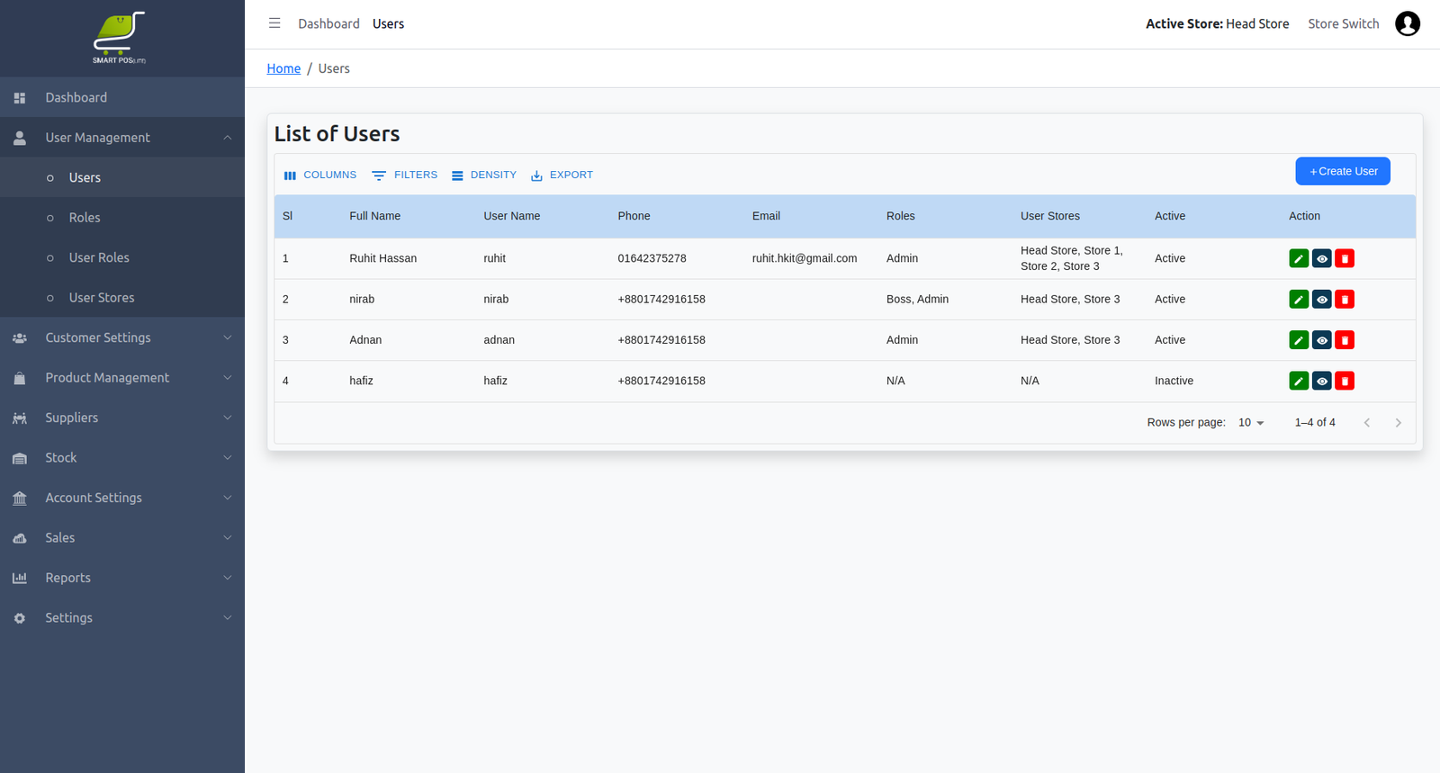Click the Active Store: Head Store label
Viewport: 1440px width, 773px height.
coord(1217,23)
